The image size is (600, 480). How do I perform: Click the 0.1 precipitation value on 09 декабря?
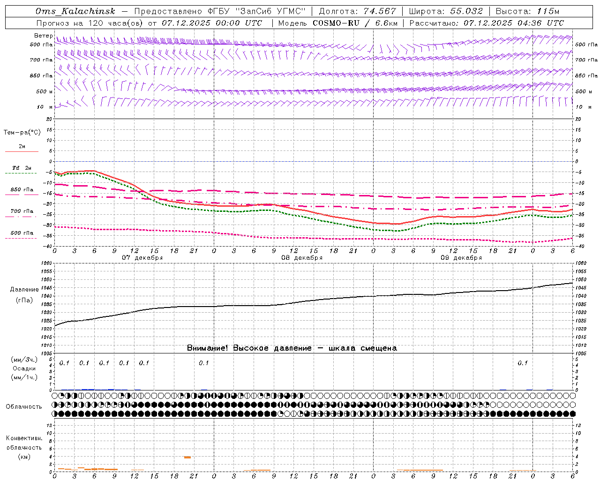click(x=523, y=363)
